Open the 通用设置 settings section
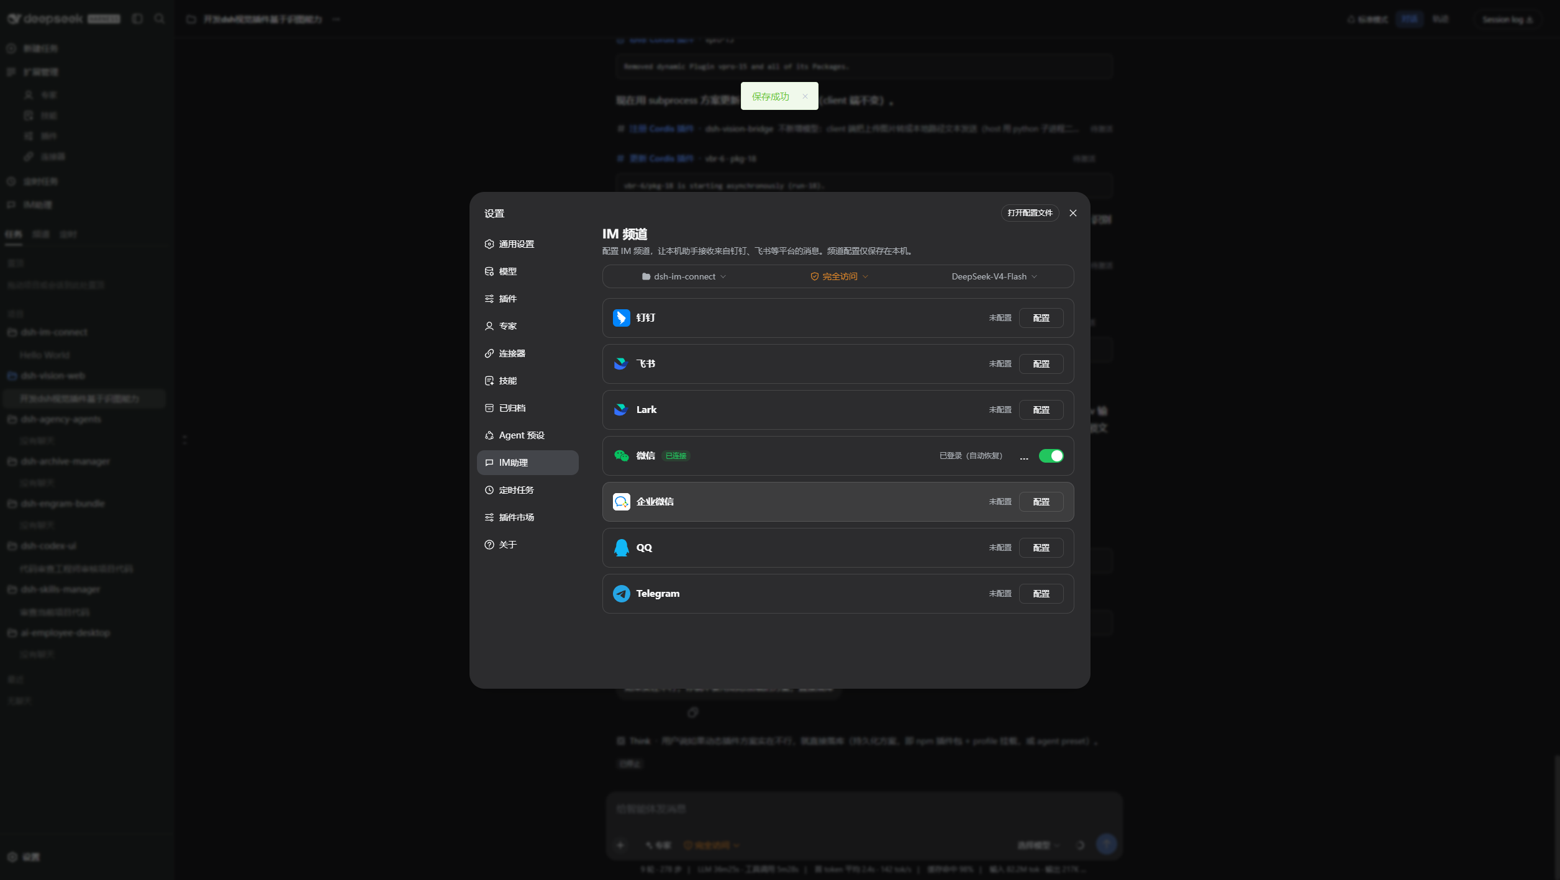This screenshot has height=880, width=1560. point(527,244)
